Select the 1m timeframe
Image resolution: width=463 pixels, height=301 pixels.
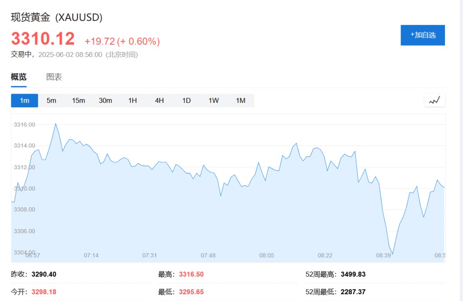[x=24, y=100]
